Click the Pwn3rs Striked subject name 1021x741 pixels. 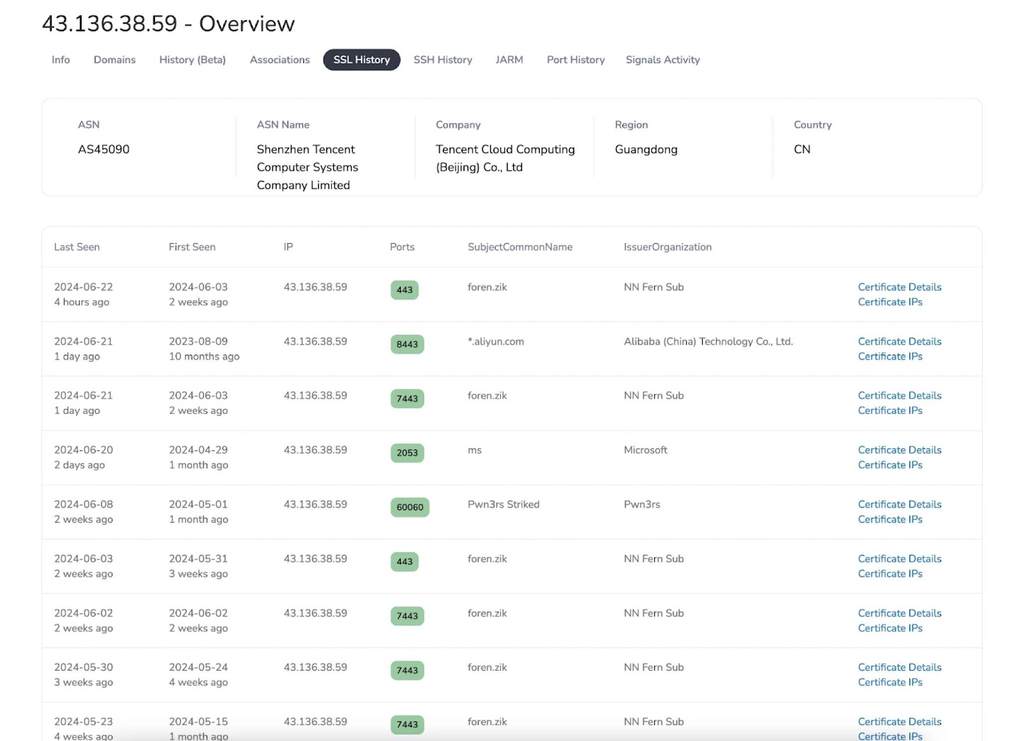tap(503, 504)
